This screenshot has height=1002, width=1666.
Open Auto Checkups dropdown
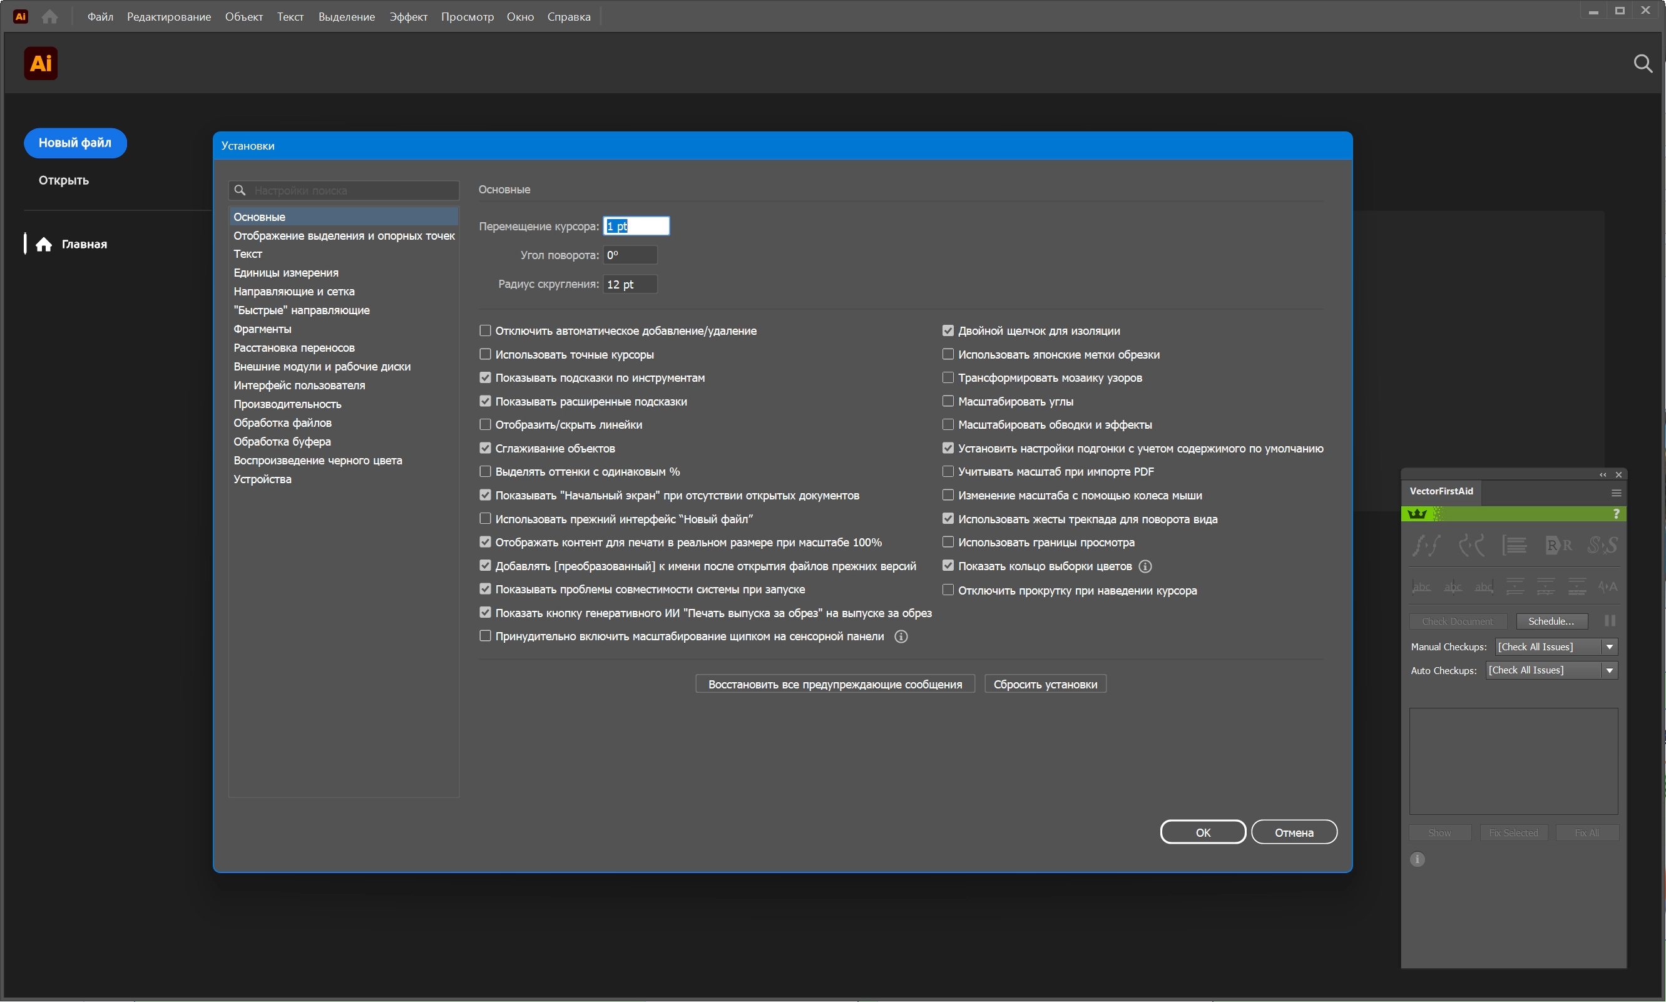(1552, 670)
